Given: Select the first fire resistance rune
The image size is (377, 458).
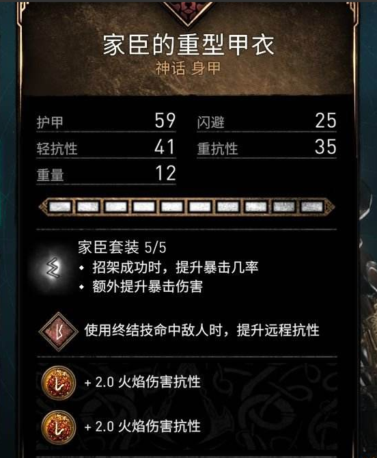Looking at the screenshot, I should pyautogui.click(x=58, y=382).
